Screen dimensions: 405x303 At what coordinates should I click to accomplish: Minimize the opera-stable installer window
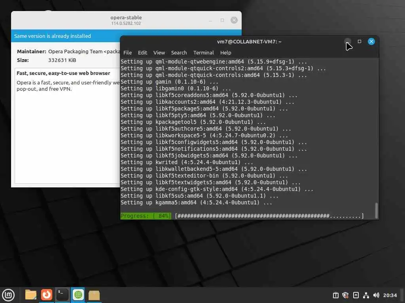(x=210, y=20)
